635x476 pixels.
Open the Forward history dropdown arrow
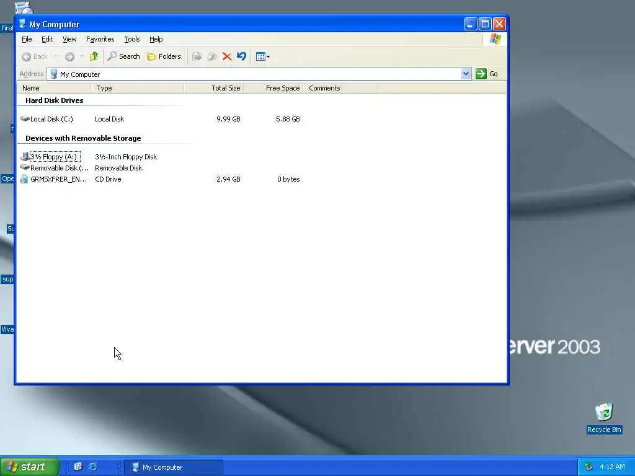tap(82, 56)
